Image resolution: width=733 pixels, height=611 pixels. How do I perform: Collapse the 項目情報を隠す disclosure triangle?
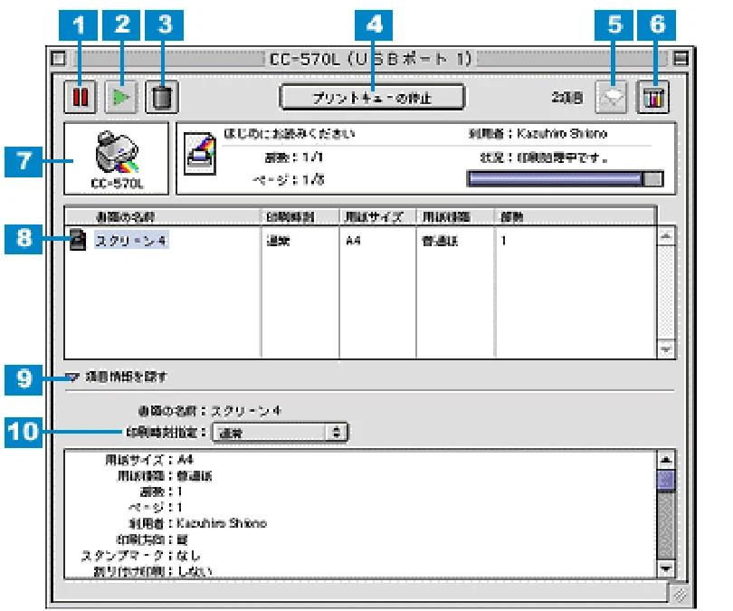point(72,377)
